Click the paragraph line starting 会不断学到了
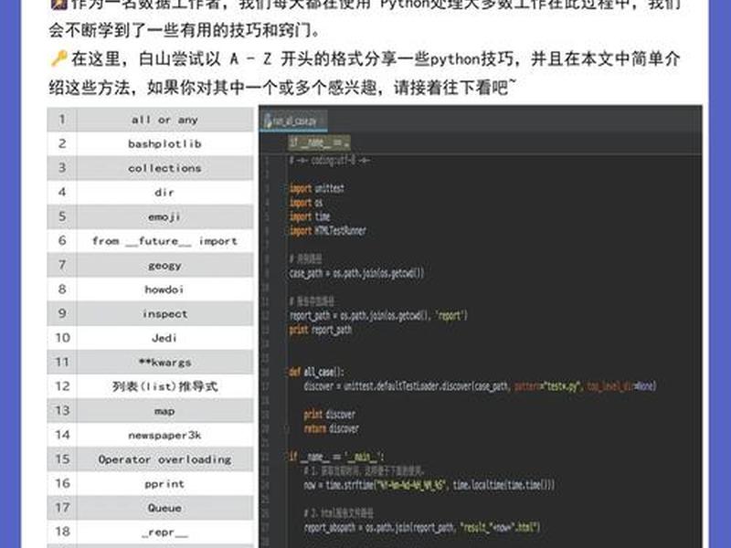This screenshot has height=548, width=731. (185, 30)
